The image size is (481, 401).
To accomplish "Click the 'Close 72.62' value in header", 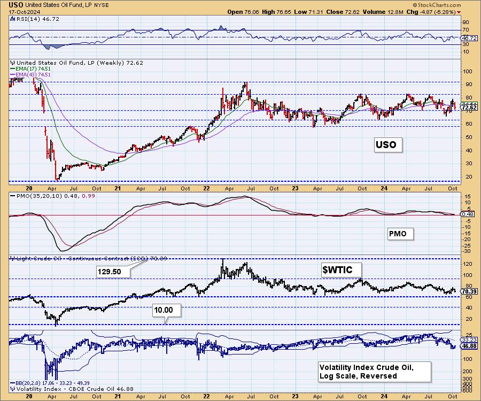I will click(343, 12).
